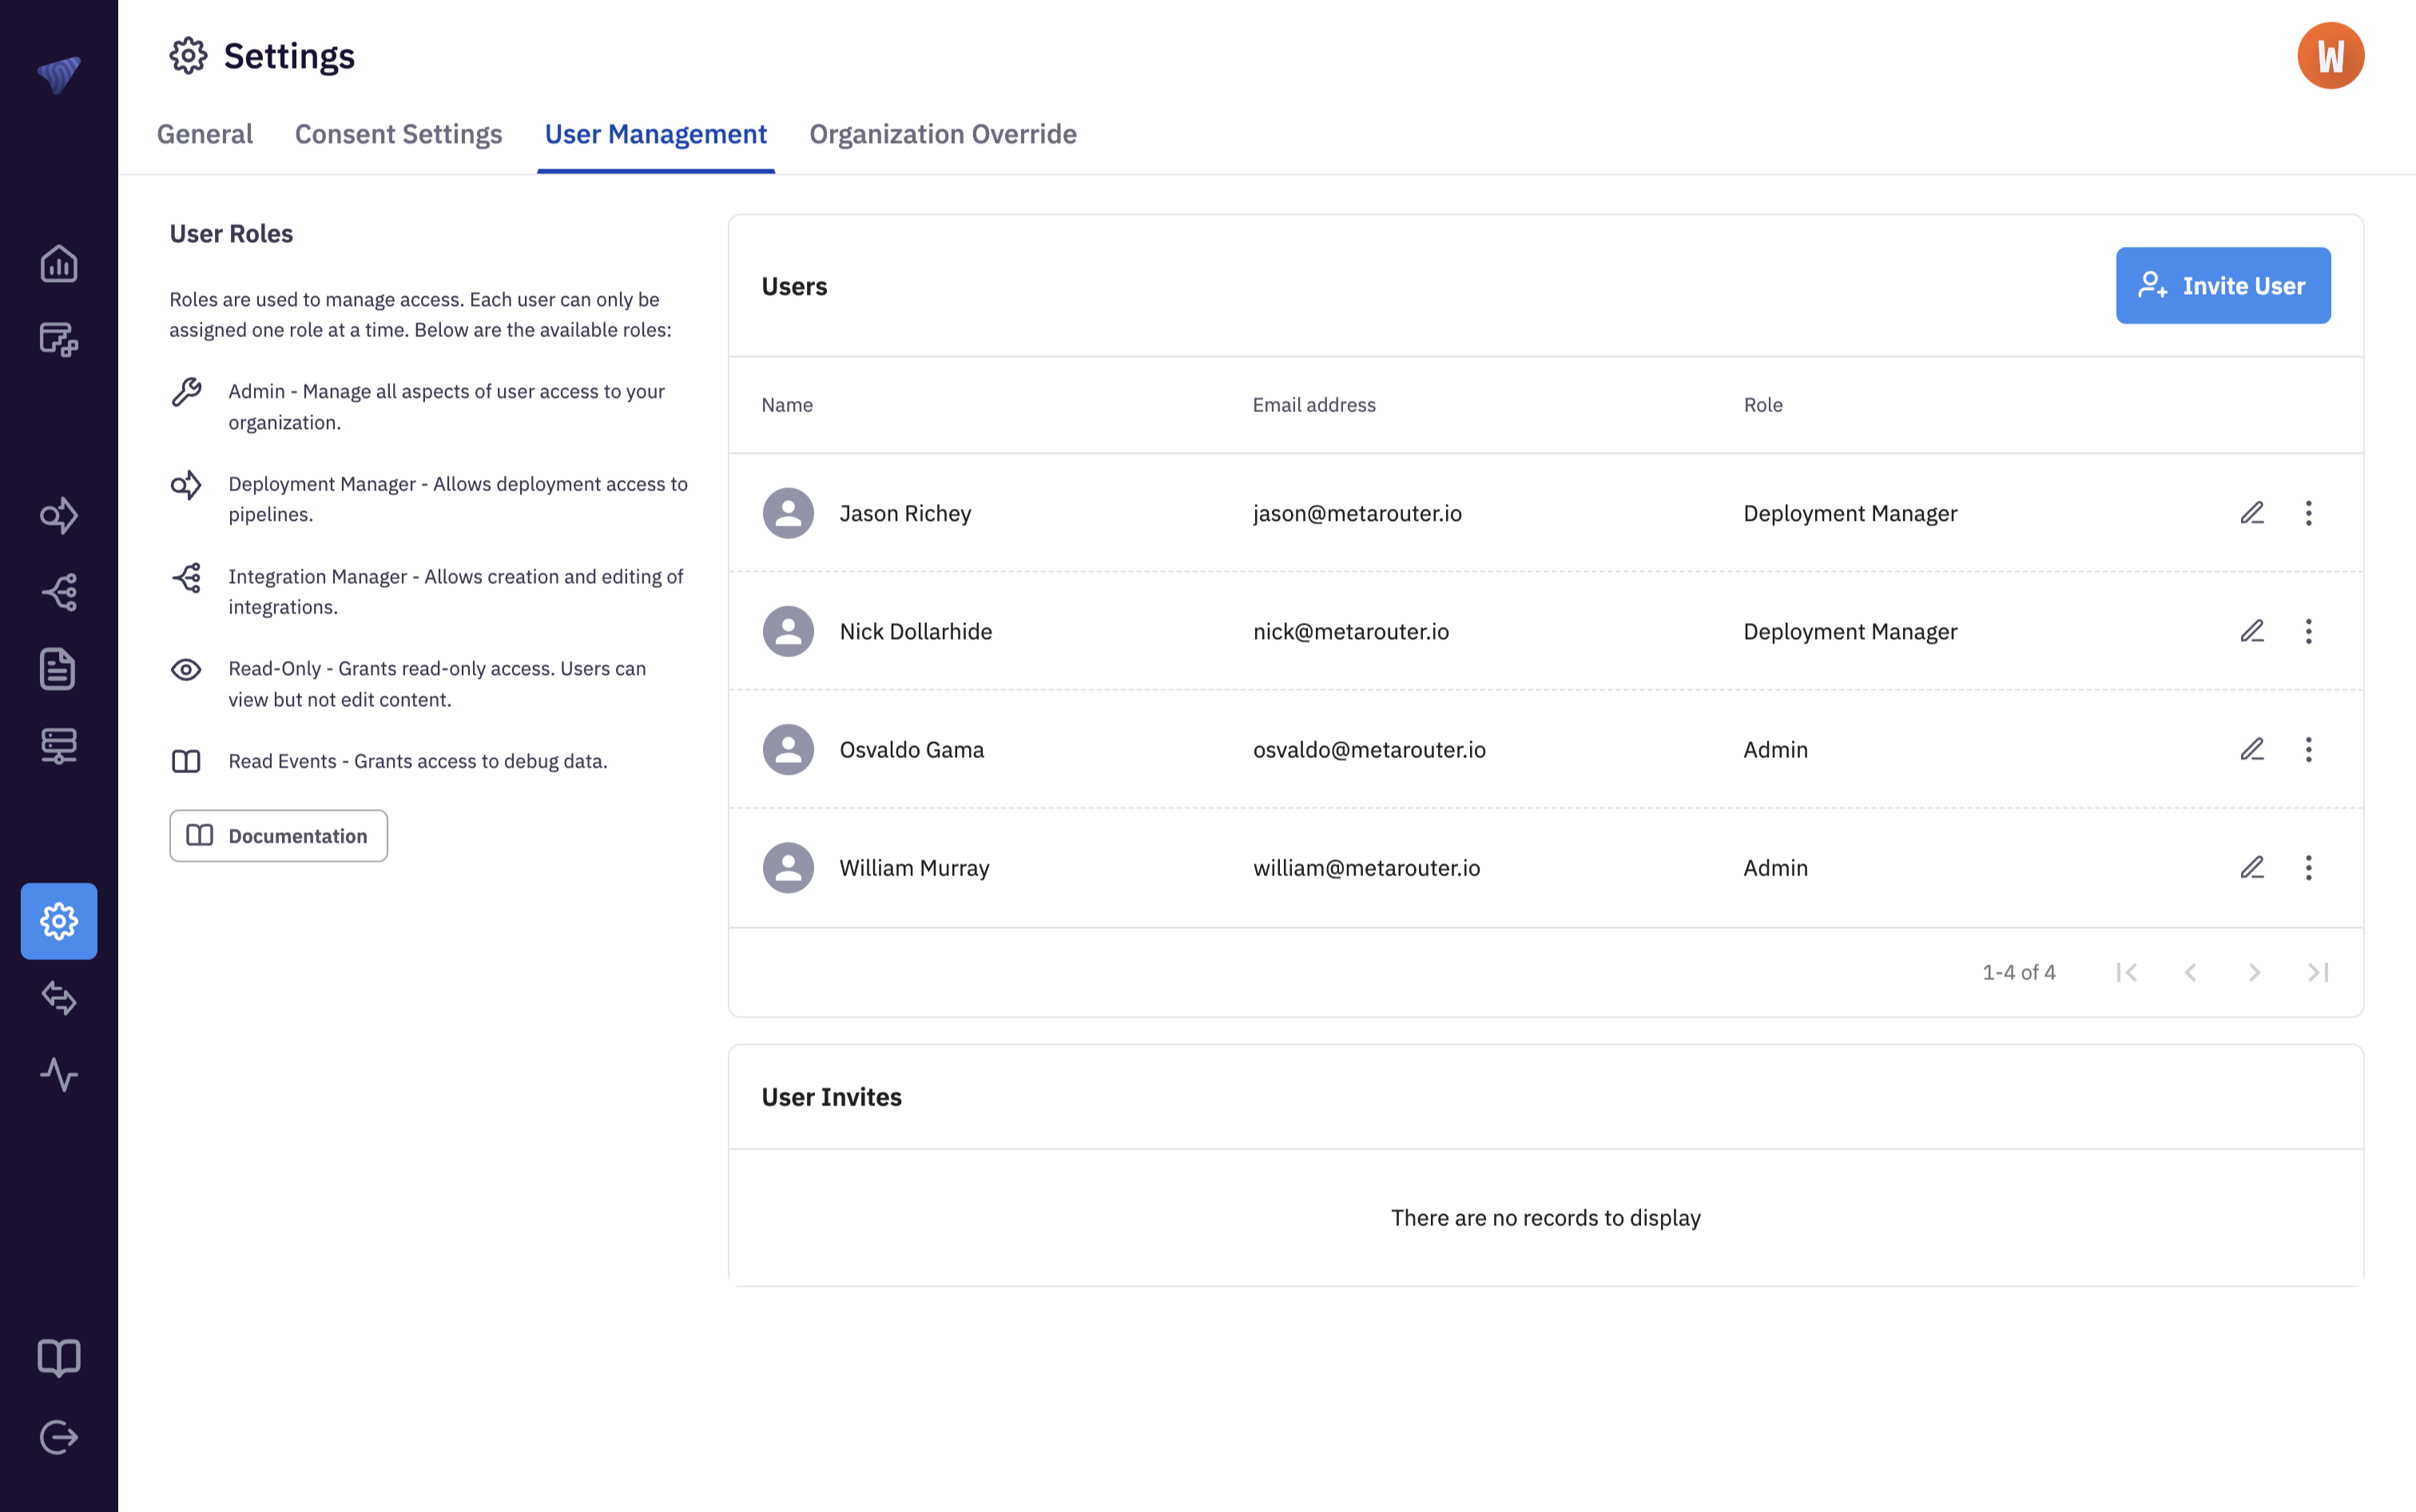
Task: Open the pipelines icon in sidebar
Action: [x=59, y=515]
